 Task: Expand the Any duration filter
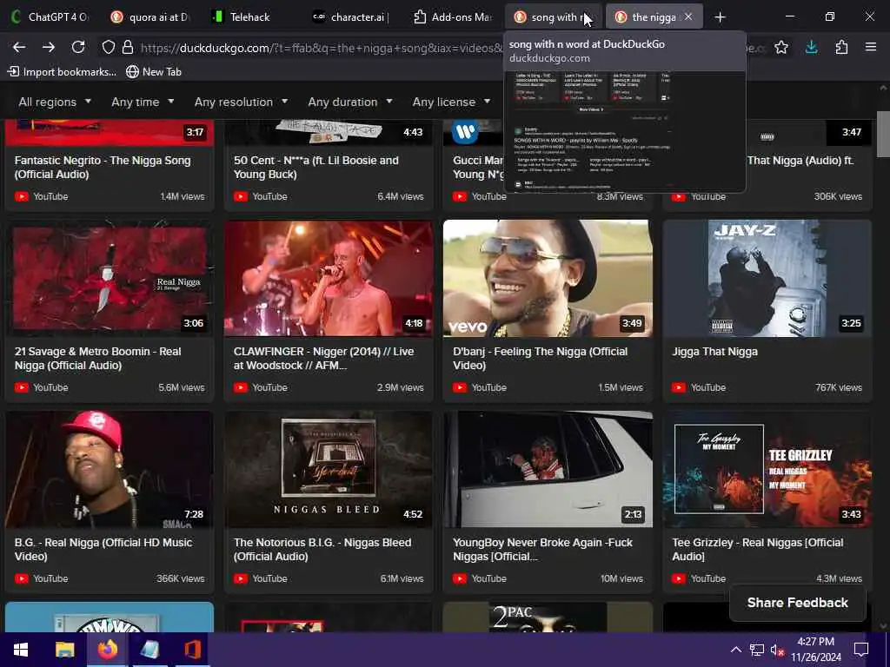point(350,102)
